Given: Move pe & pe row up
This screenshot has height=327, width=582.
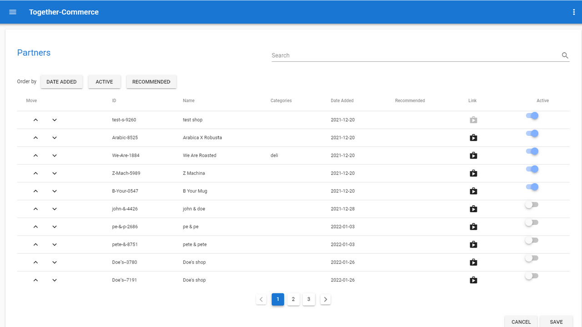Looking at the screenshot, I should [36, 227].
